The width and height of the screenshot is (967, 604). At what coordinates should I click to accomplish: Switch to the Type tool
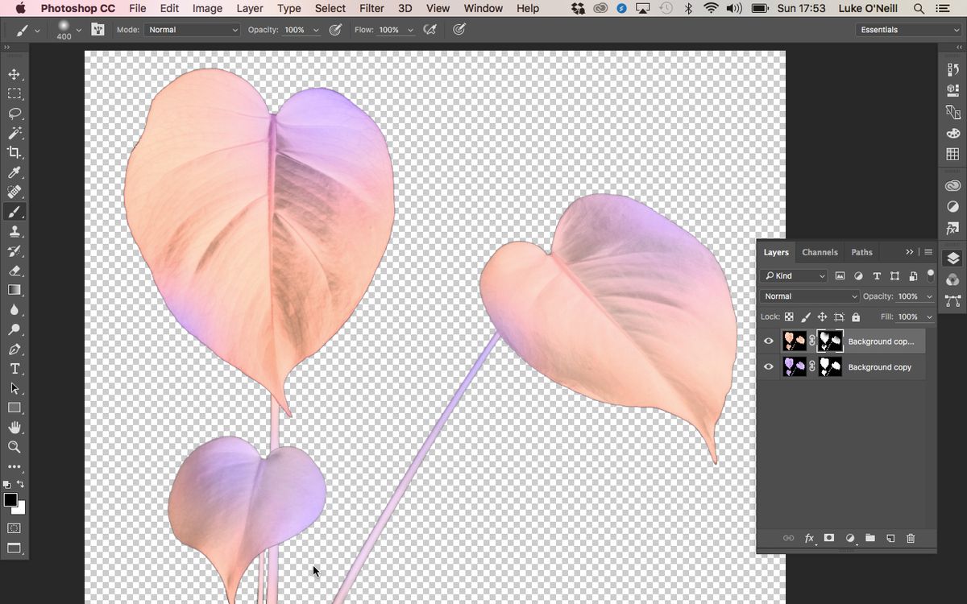(15, 369)
